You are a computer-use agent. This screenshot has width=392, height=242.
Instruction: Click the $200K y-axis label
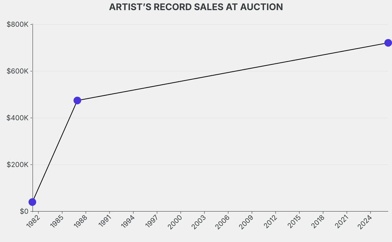pyautogui.click(x=18, y=165)
